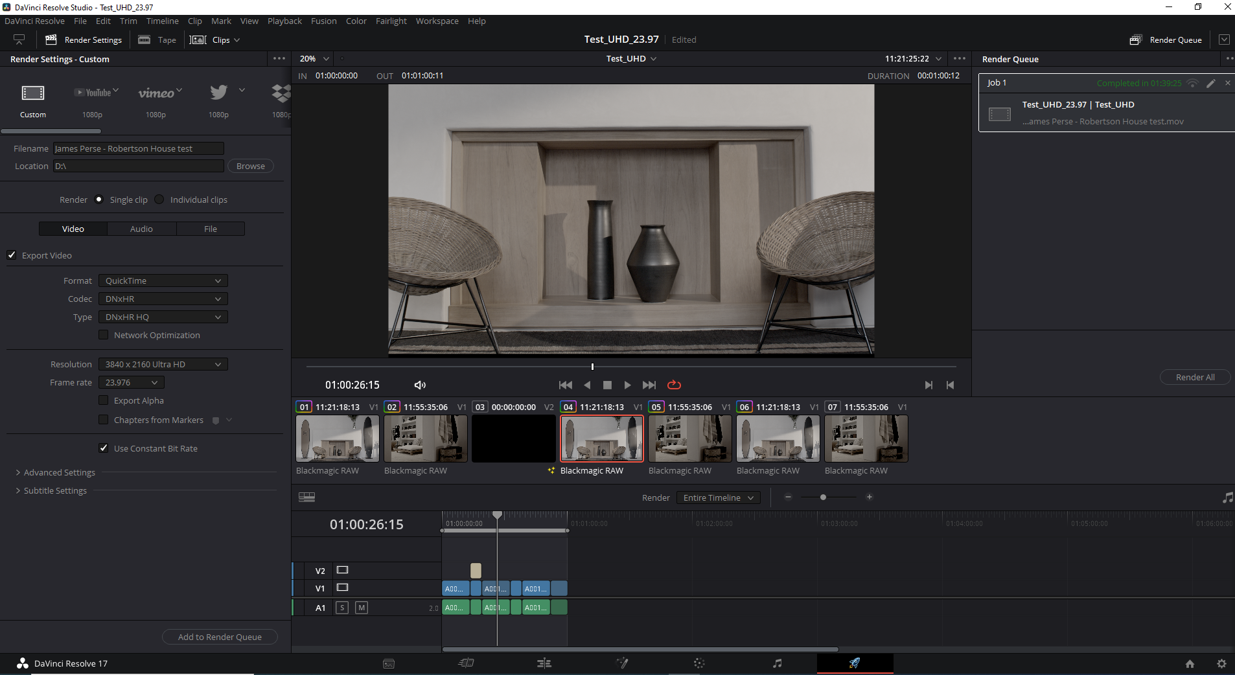The height and width of the screenshot is (675, 1235).
Task: Open the Color page icon
Action: (x=699, y=663)
